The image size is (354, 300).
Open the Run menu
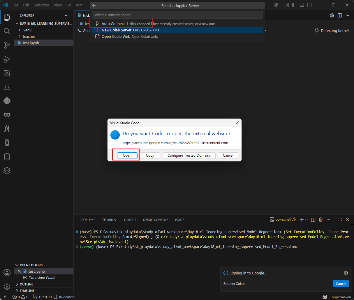(79, 5)
